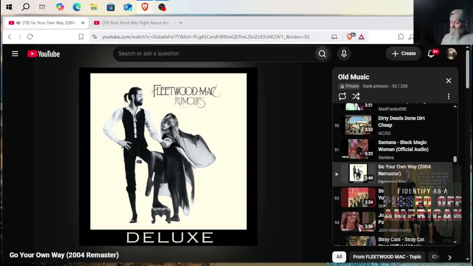473x266 pixels.
Task: Open Microsoft Edge from the taskbar
Action: point(77,7)
